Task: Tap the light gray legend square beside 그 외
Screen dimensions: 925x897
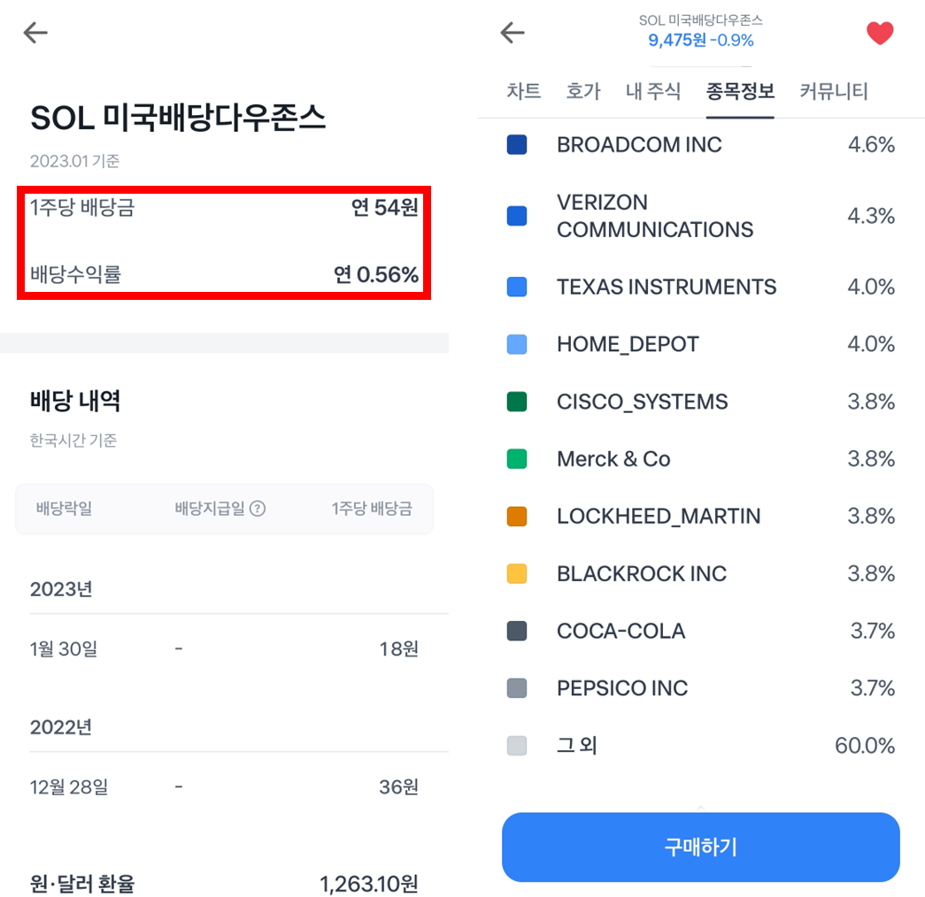Action: (x=518, y=745)
